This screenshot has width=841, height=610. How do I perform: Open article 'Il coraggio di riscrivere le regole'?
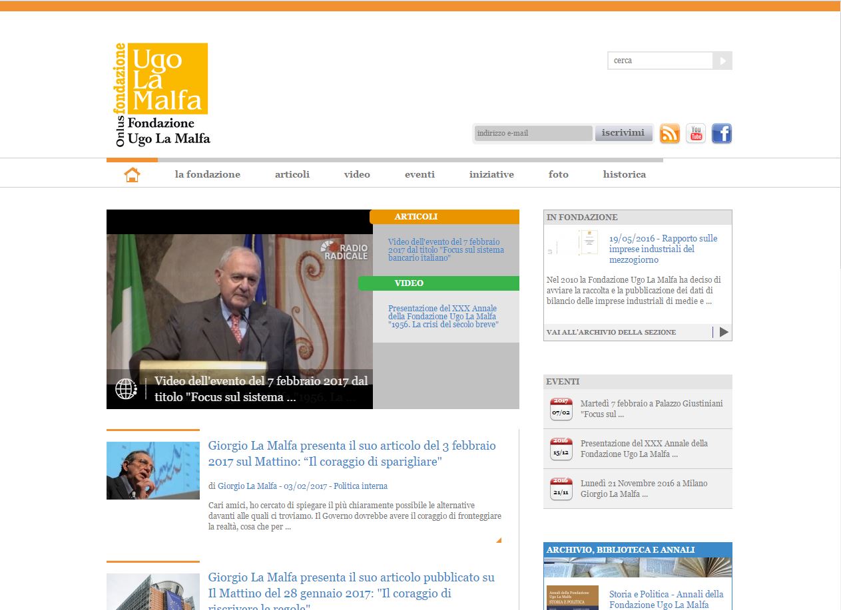click(352, 593)
